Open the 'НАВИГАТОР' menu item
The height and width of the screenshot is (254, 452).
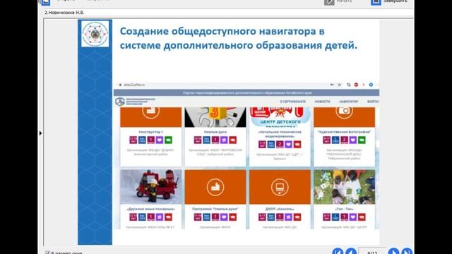click(x=348, y=102)
